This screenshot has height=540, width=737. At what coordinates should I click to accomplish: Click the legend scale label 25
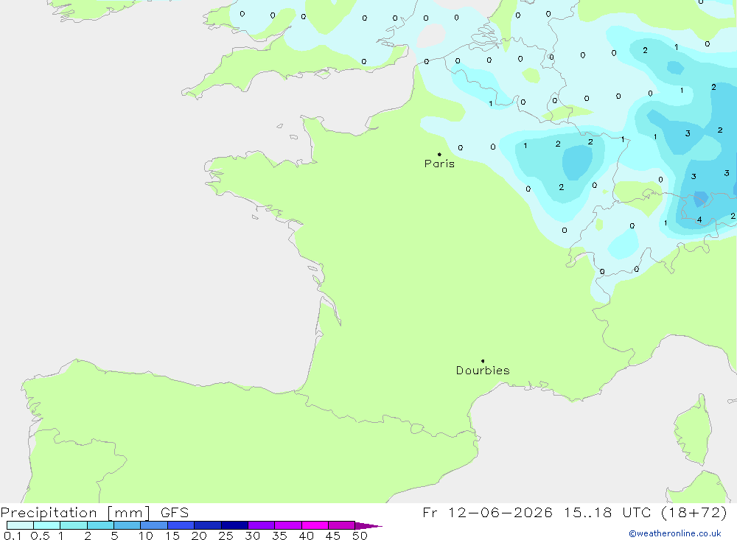226,536
